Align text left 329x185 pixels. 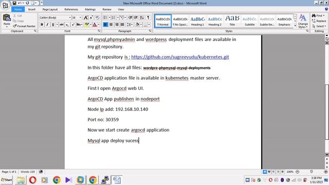click(105, 25)
